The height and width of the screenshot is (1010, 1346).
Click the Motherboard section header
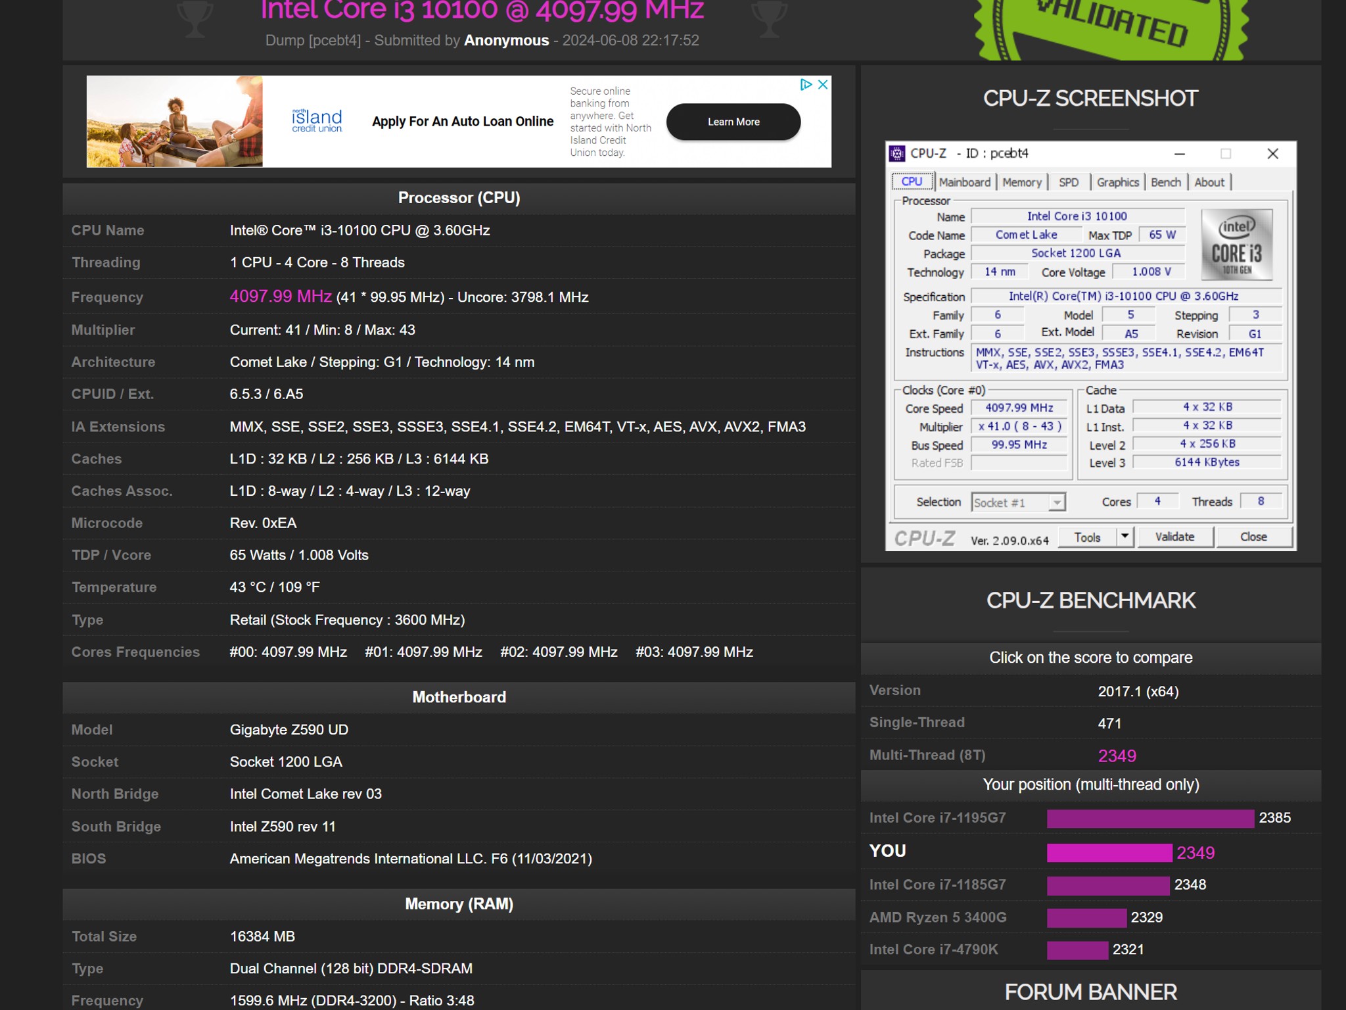(x=459, y=697)
